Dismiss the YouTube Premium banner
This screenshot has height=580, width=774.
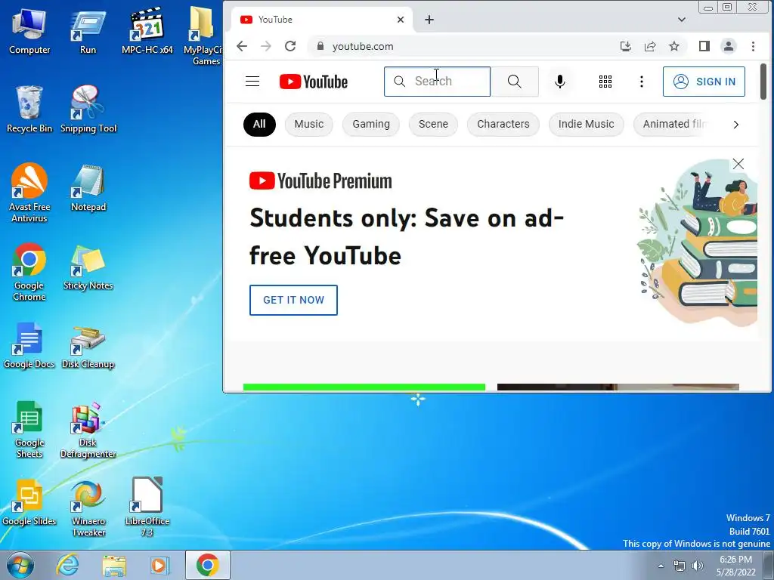pos(738,164)
